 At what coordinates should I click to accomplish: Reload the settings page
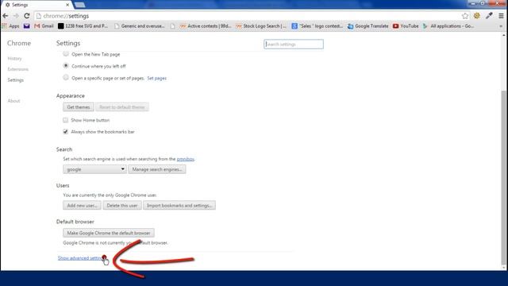27,16
